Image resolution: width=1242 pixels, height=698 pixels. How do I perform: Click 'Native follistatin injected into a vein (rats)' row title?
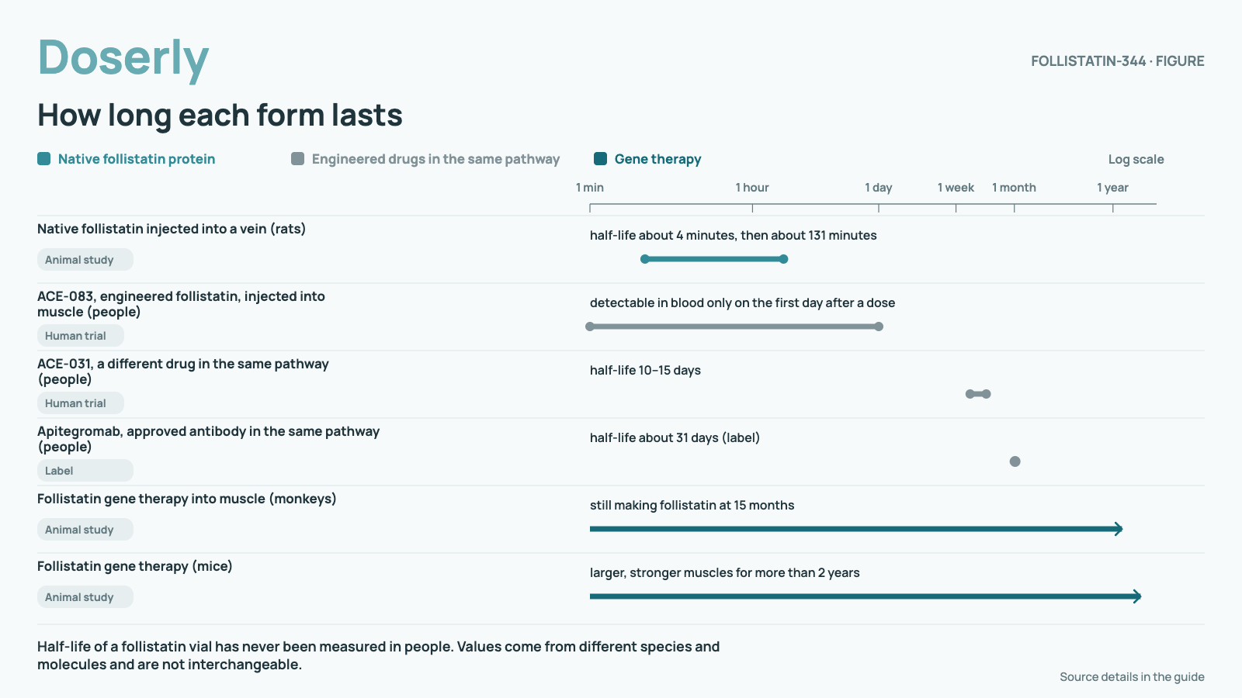(x=172, y=229)
